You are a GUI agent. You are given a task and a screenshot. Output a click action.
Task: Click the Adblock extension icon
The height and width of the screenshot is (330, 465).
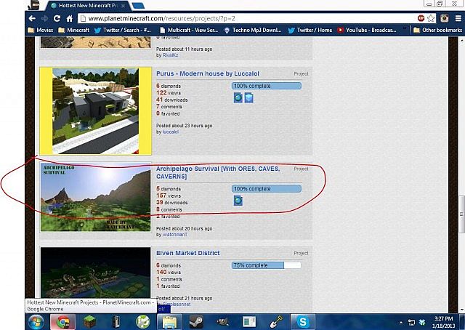[x=421, y=18]
